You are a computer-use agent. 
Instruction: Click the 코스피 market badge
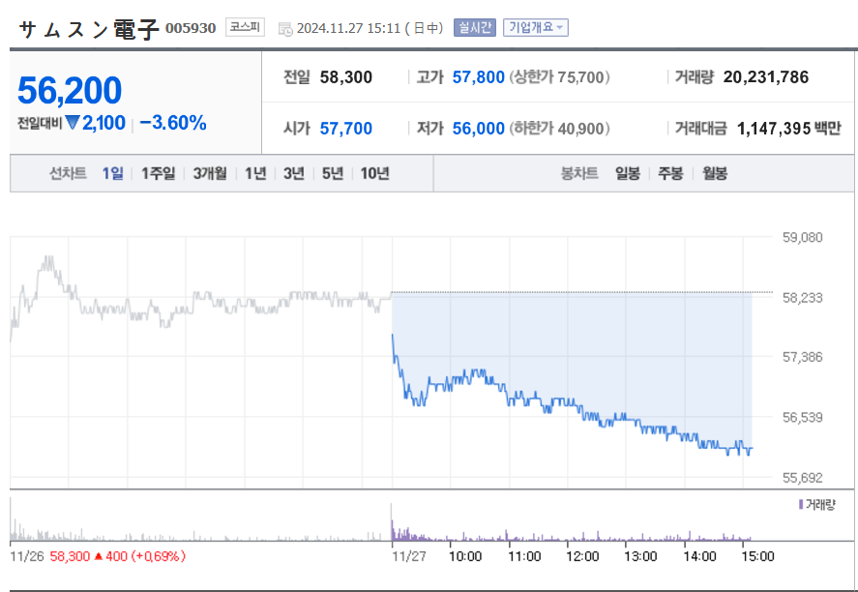244,28
